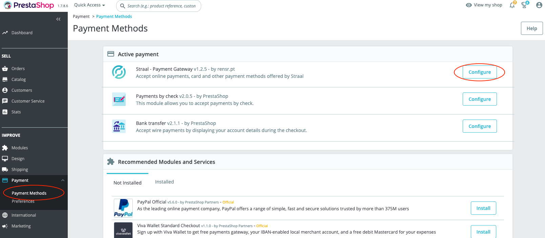Click the Payment card icon in sidebar
Image resolution: width=545 pixels, height=238 pixels.
[x=5, y=180]
